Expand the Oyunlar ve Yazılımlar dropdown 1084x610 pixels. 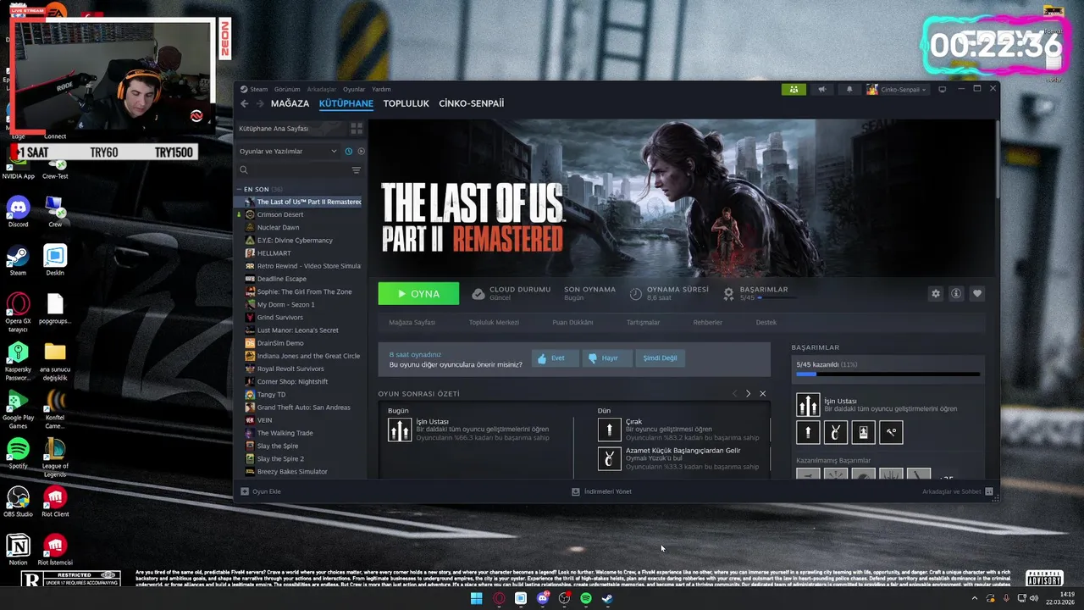288,151
